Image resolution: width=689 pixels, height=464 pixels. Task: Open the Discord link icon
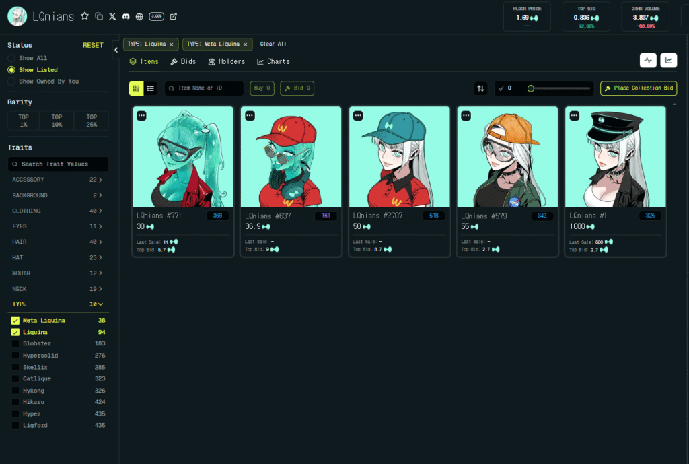[126, 16]
